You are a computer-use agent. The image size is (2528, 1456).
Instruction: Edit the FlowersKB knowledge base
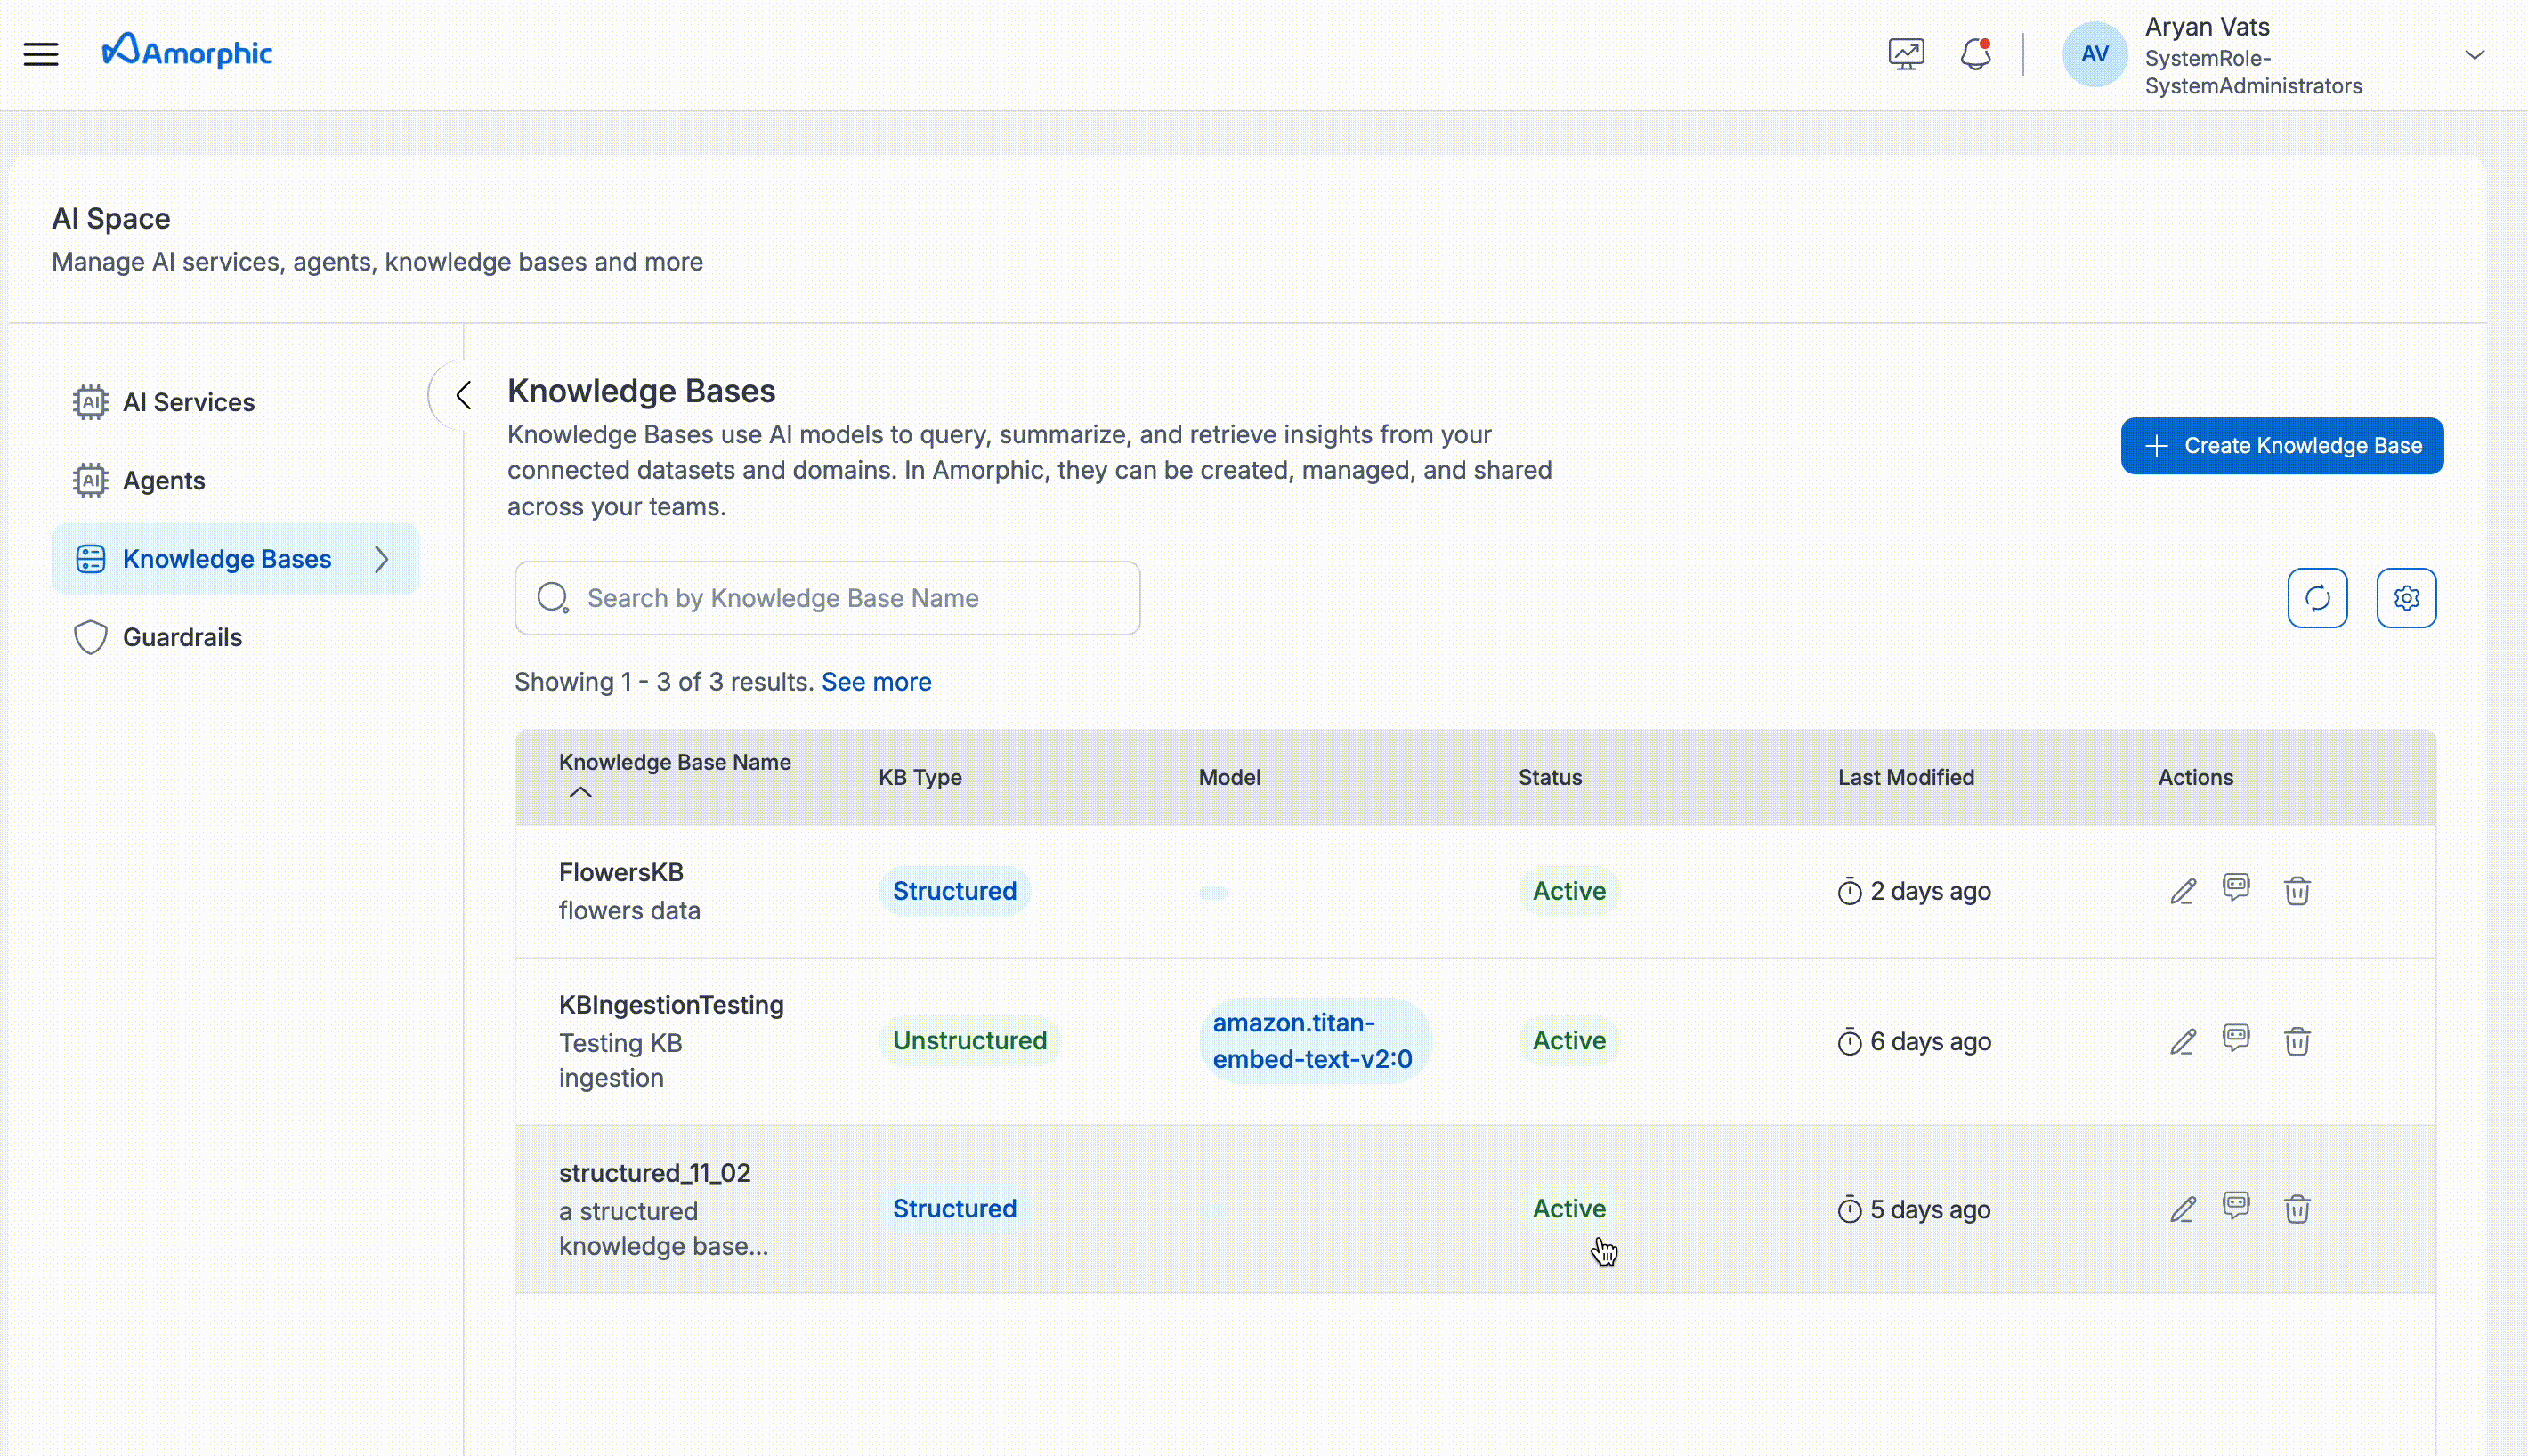click(2183, 890)
